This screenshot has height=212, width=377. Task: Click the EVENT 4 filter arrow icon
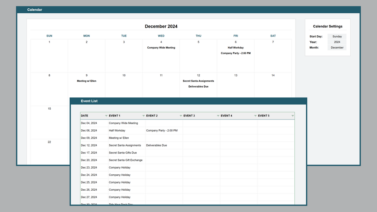coord(256,116)
